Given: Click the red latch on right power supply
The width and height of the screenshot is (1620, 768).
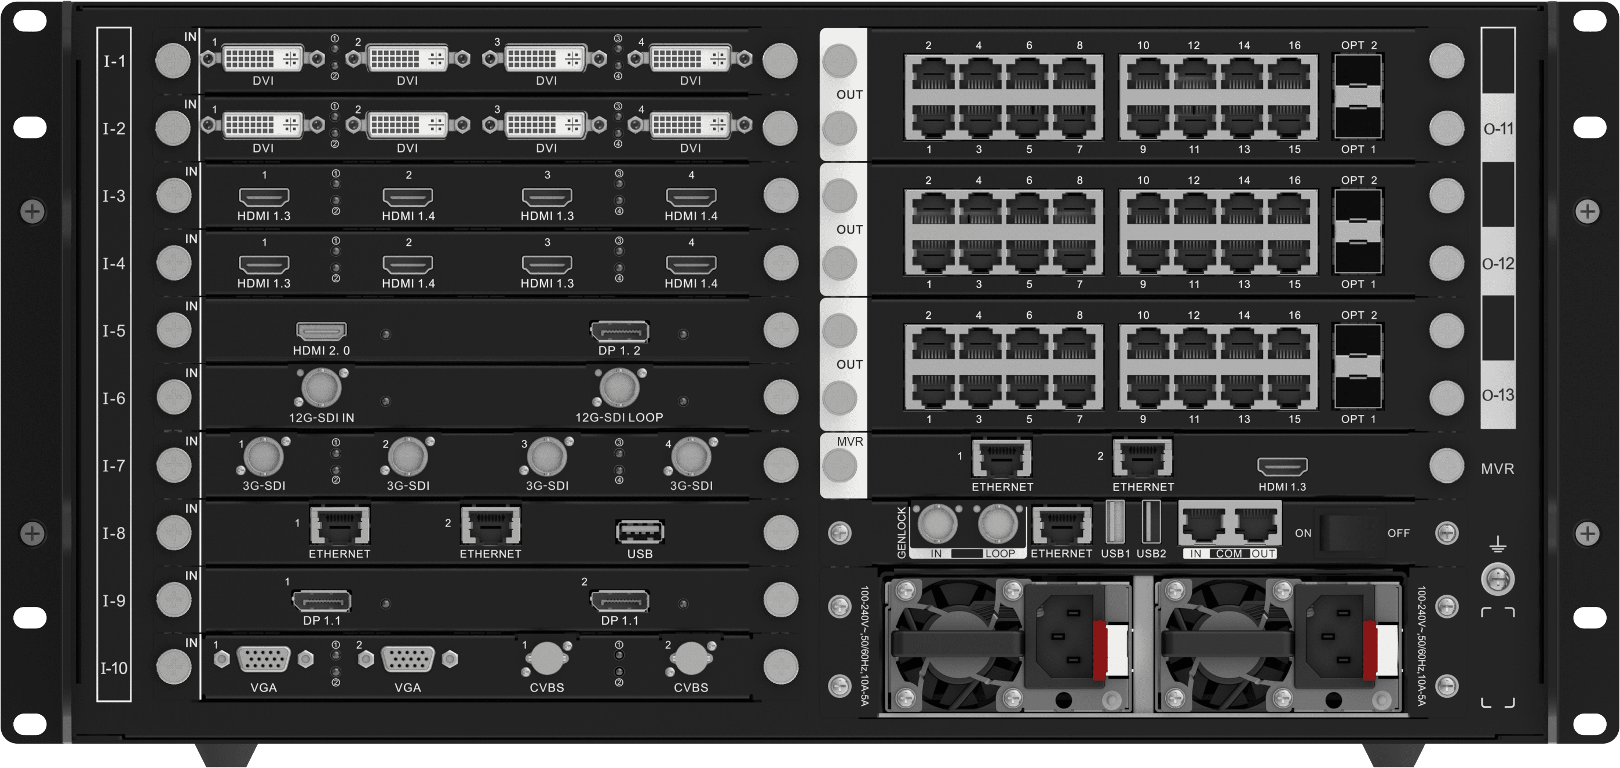Looking at the screenshot, I should 1370,651.
